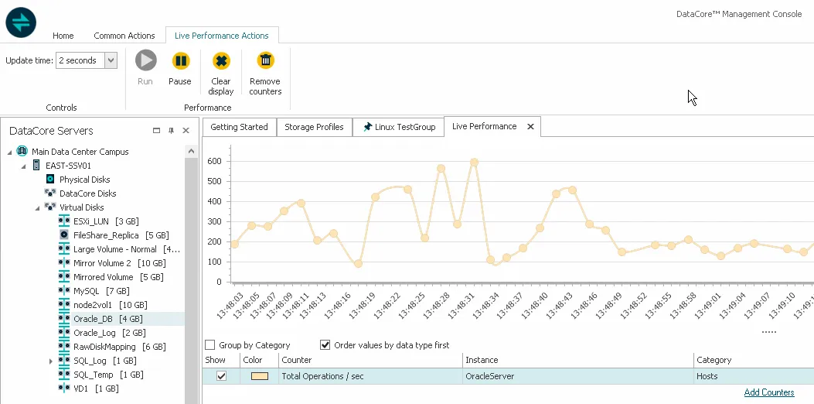Expand the SQL_Log tree node
Screen dimensions: 814x404
[51, 361]
